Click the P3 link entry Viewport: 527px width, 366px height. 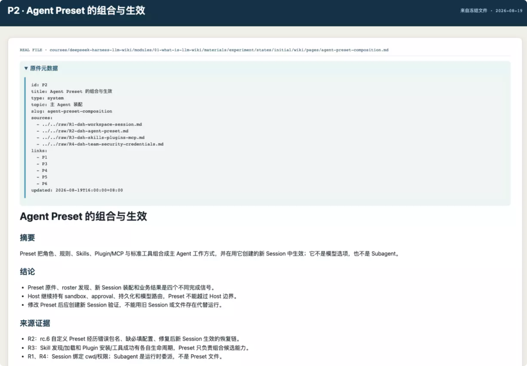[45, 164]
